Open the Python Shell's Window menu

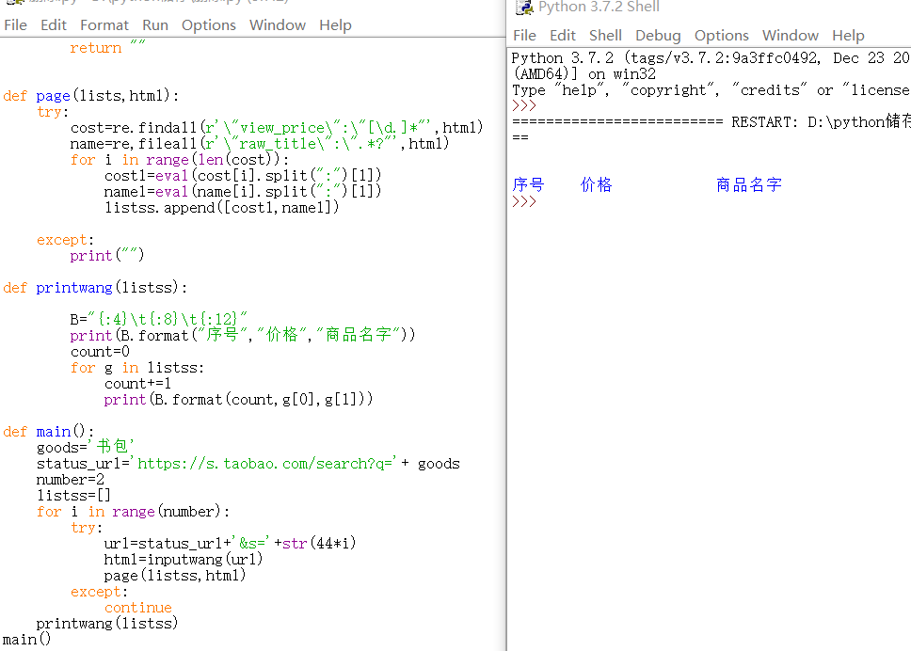(x=791, y=36)
